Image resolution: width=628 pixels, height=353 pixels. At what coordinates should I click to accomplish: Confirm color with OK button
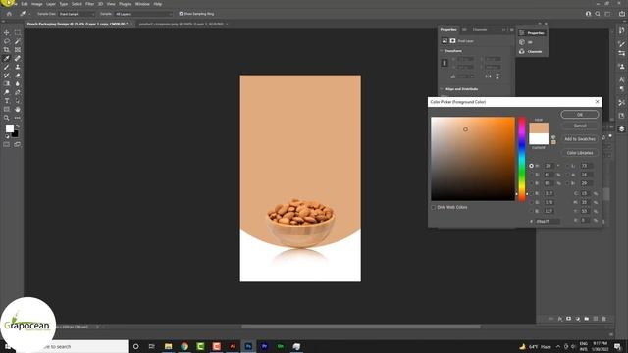tap(580, 115)
